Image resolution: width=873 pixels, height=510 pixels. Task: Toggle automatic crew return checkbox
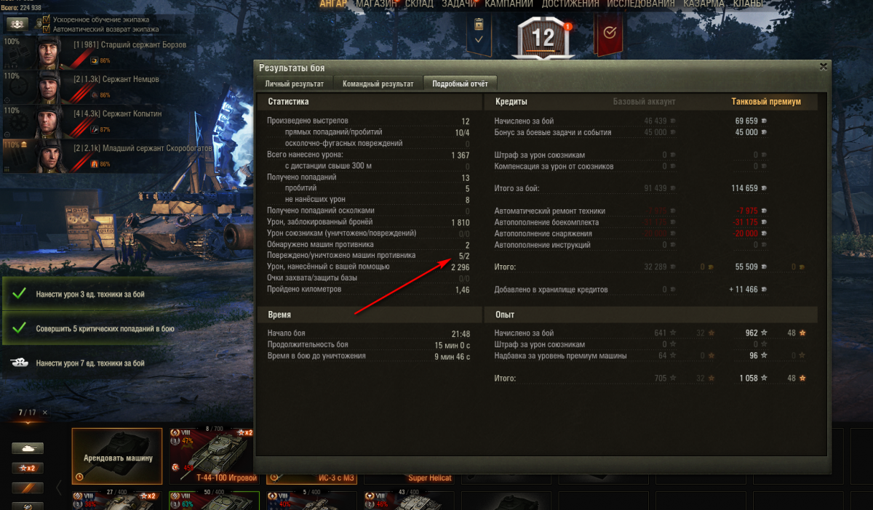(x=47, y=29)
